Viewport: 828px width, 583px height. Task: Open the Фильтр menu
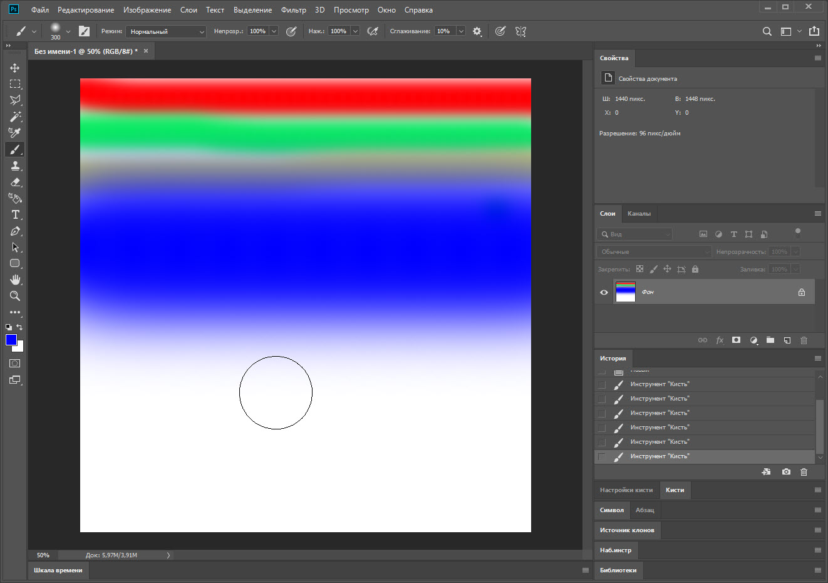[x=294, y=10]
